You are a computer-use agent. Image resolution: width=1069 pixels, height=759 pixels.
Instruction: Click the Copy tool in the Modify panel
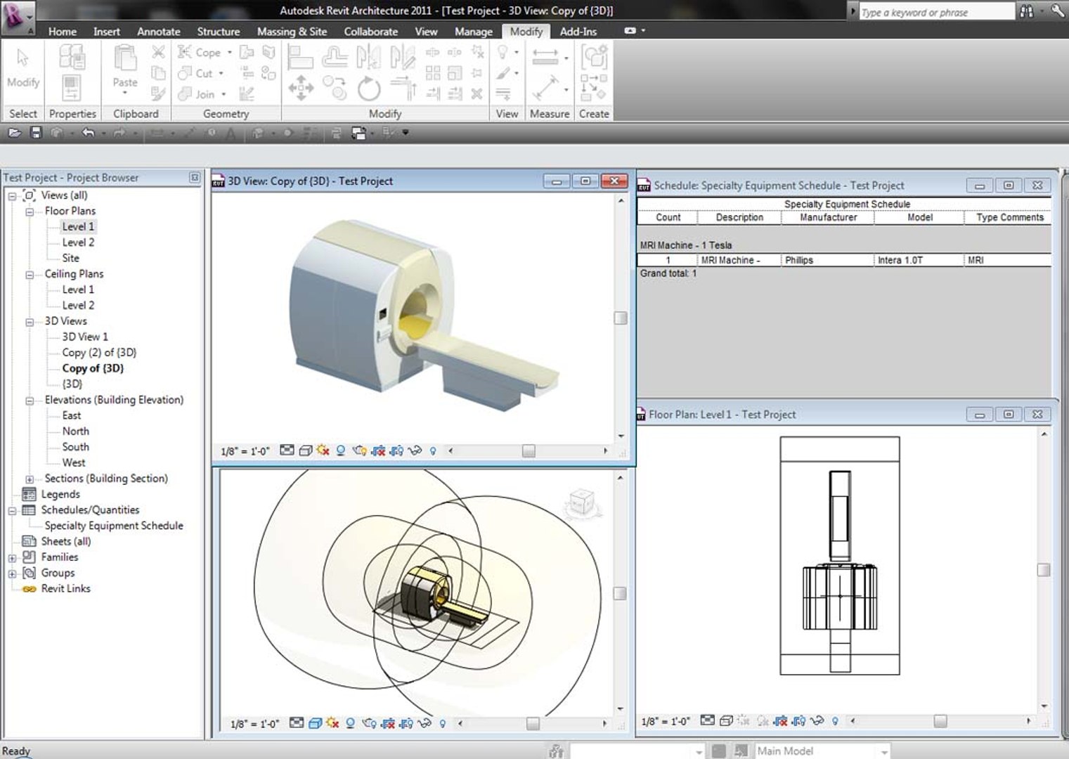pos(335,89)
